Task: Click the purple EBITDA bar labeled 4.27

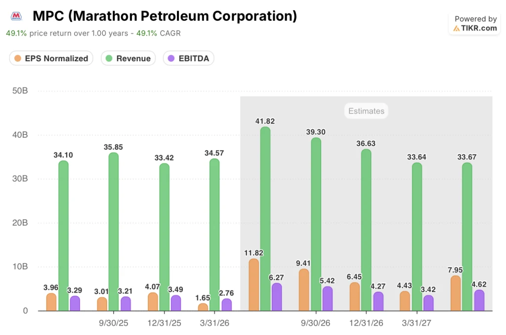Action: click(378, 301)
